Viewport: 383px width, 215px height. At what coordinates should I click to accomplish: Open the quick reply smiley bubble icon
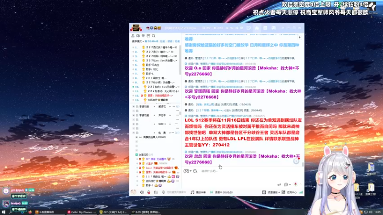[x=286, y=184]
